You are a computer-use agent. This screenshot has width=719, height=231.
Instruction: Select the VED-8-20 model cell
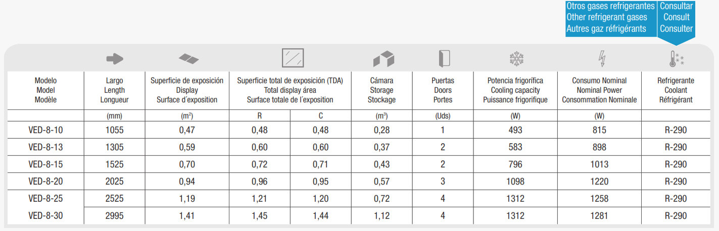46,182
